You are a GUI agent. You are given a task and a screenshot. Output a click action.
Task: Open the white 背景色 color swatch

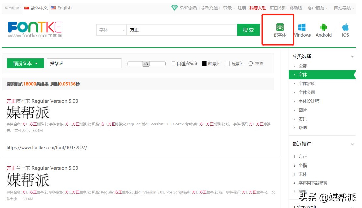tap(227, 63)
